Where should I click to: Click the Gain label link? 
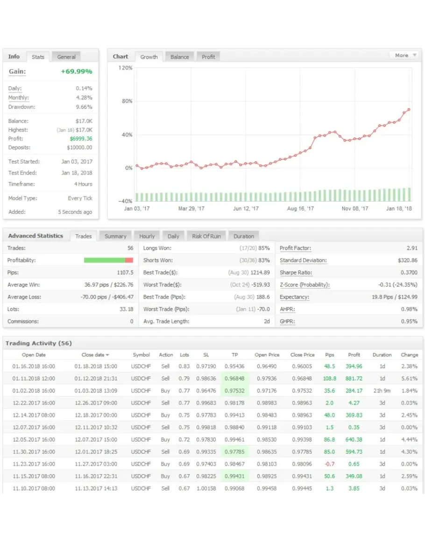17,71
